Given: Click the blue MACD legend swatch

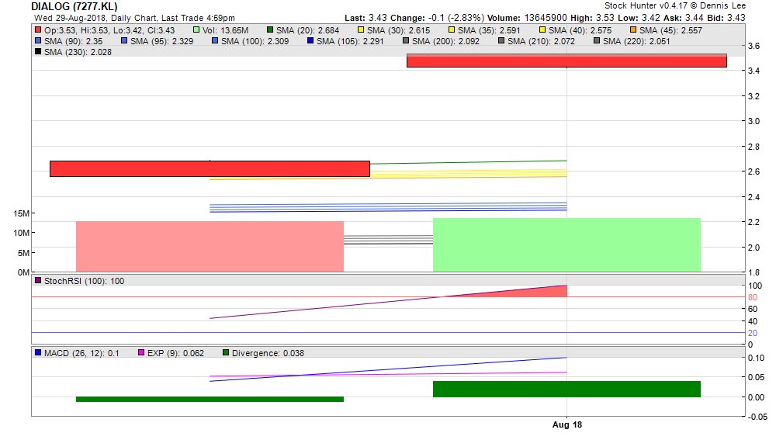Looking at the screenshot, I should click(x=38, y=353).
